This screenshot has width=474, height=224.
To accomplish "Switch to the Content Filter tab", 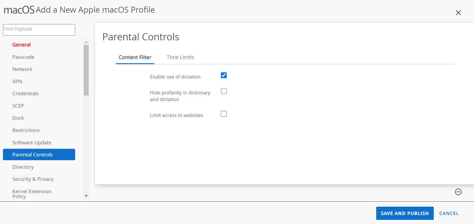I will coord(135,57).
